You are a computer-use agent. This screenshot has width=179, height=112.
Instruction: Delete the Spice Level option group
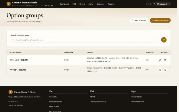[165, 60]
